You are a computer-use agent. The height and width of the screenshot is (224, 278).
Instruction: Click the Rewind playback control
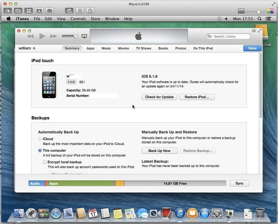(30, 36)
